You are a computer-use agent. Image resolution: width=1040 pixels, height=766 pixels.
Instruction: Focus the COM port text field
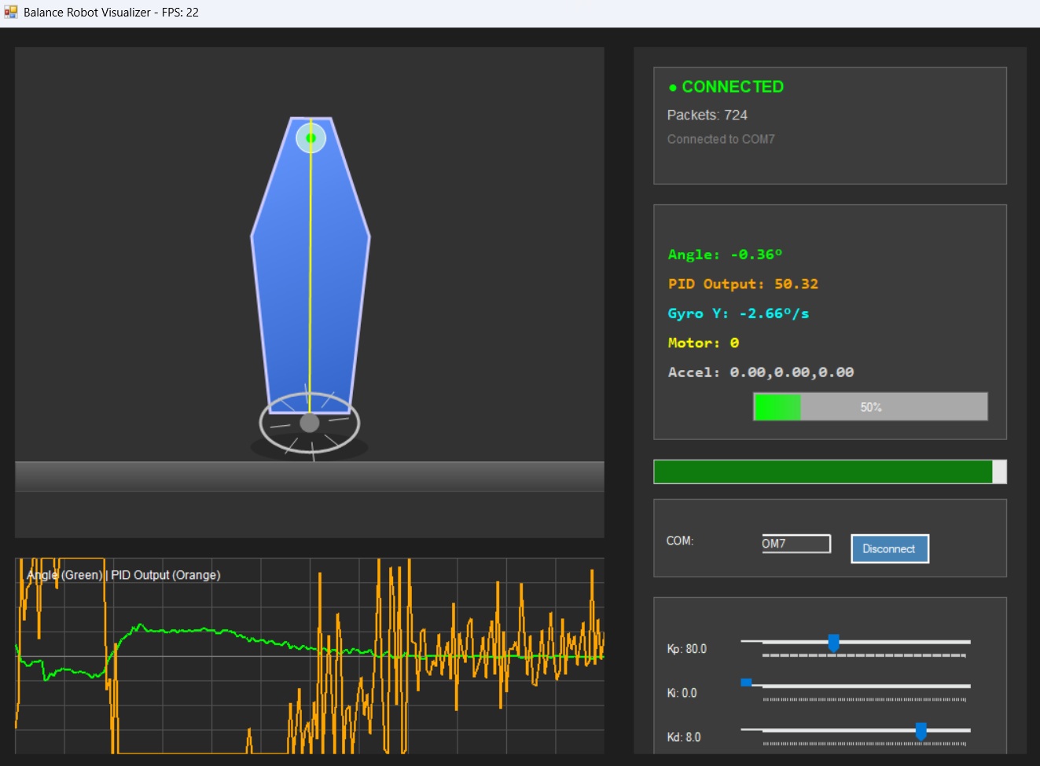(x=796, y=544)
